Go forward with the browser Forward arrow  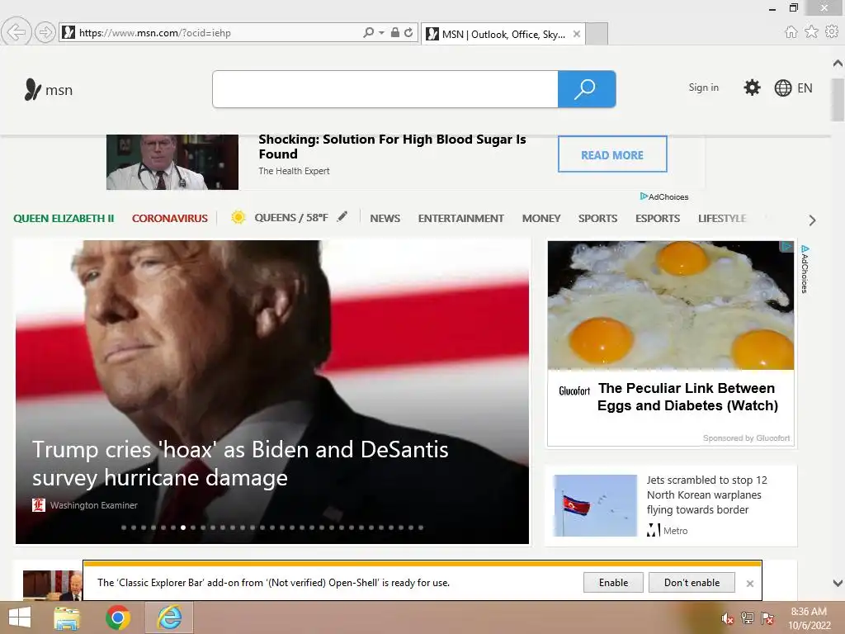(x=45, y=32)
